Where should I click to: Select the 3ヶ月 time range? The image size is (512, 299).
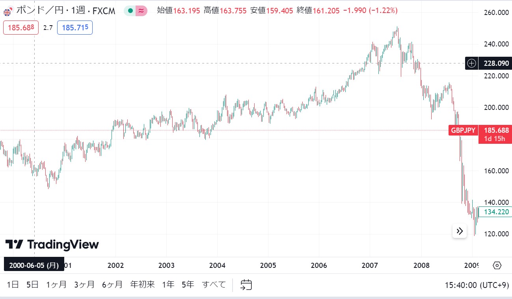pos(84,284)
